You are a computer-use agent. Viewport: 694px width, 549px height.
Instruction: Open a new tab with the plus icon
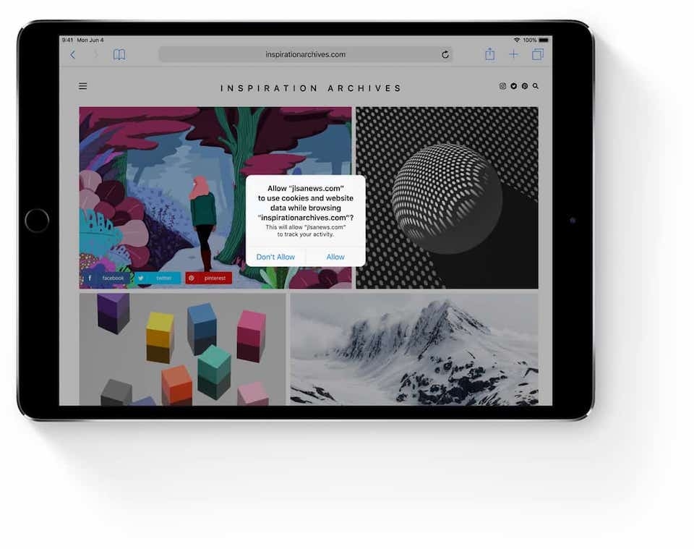[514, 54]
